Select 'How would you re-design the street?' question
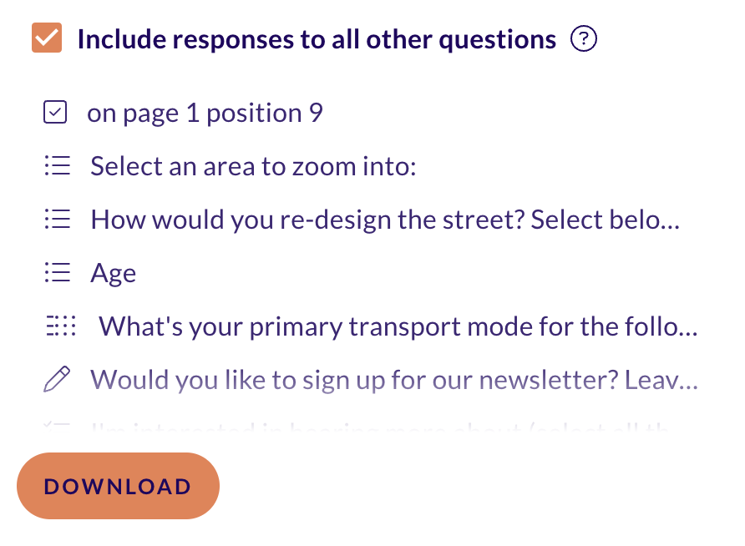This screenshot has height=546, width=745. pos(385,220)
